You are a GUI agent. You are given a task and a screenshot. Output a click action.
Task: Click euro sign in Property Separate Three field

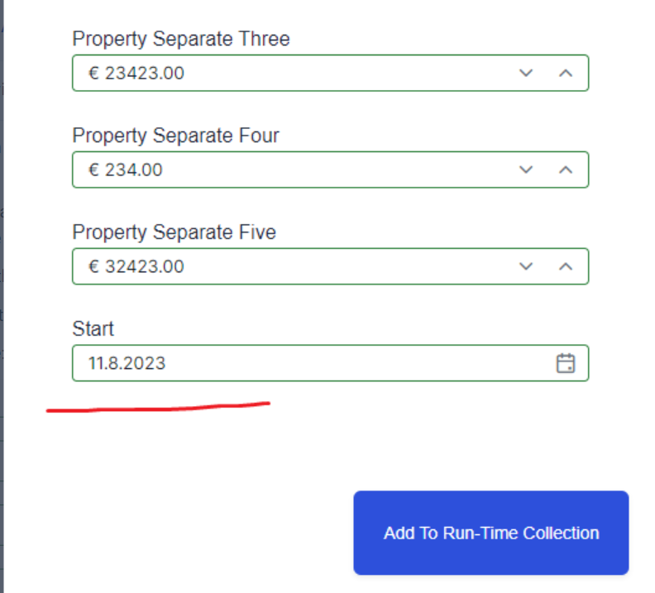[x=94, y=74]
